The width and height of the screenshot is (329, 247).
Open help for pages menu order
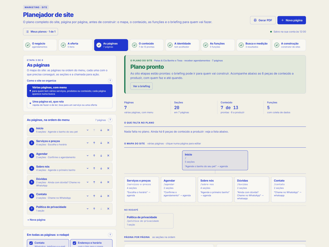[x=110, y=120]
